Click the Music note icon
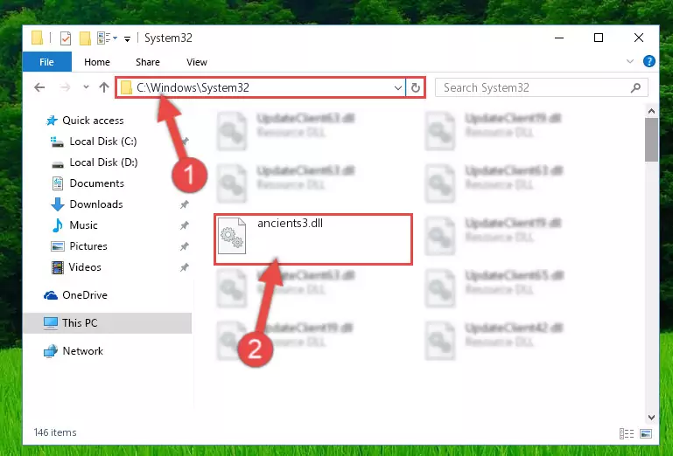 (58, 225)
